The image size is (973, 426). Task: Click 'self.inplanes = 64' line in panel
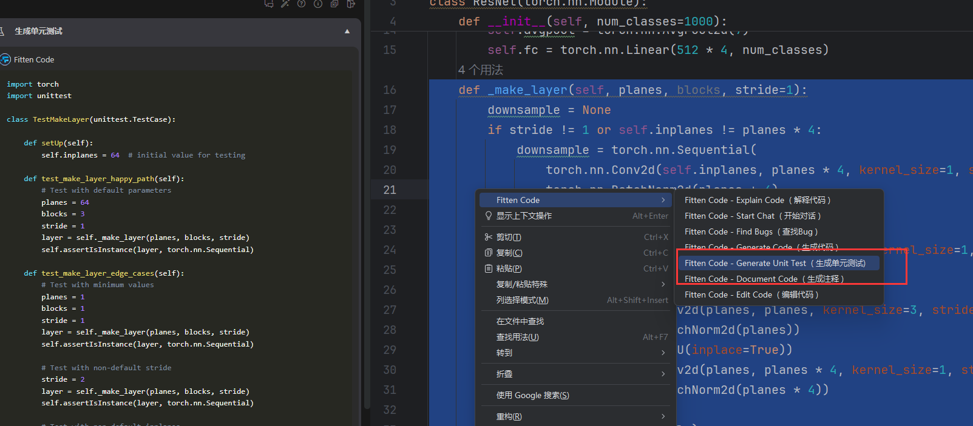click(80, 155)
